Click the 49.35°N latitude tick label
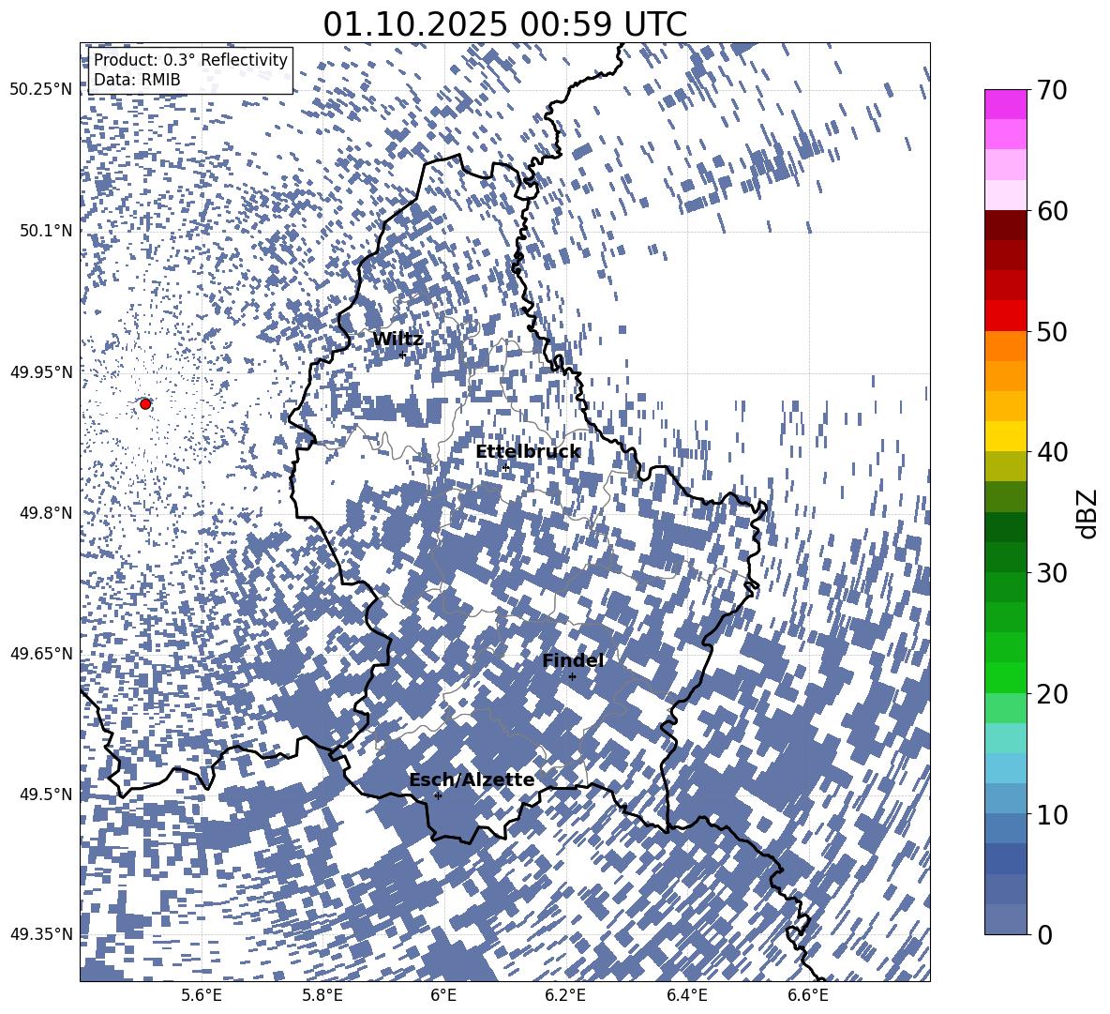The width and height of the screenshot is (1110, 1014). tap(41, 934)
